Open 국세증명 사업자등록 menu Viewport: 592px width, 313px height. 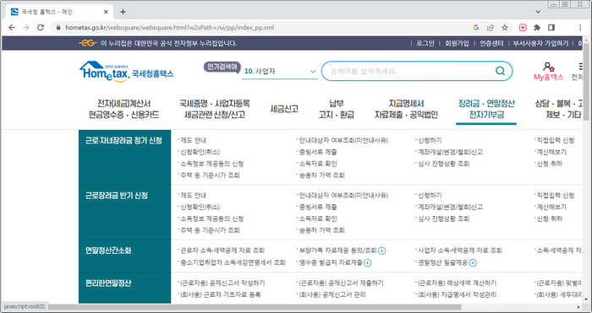215,109
